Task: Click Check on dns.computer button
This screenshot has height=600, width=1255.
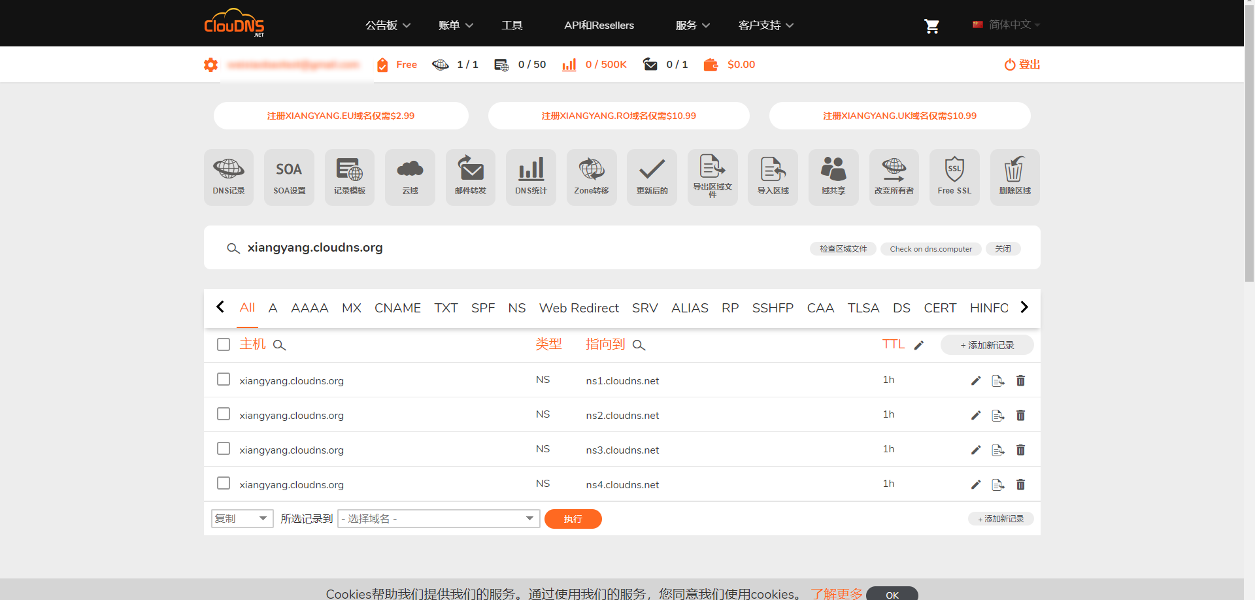Action: 931,249
